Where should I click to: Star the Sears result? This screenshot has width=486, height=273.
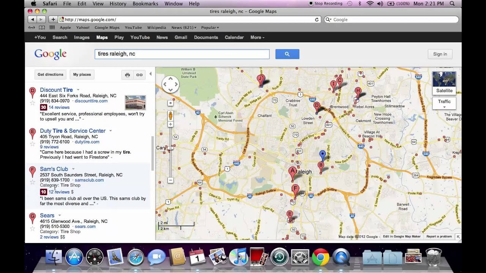click(32, 228)
